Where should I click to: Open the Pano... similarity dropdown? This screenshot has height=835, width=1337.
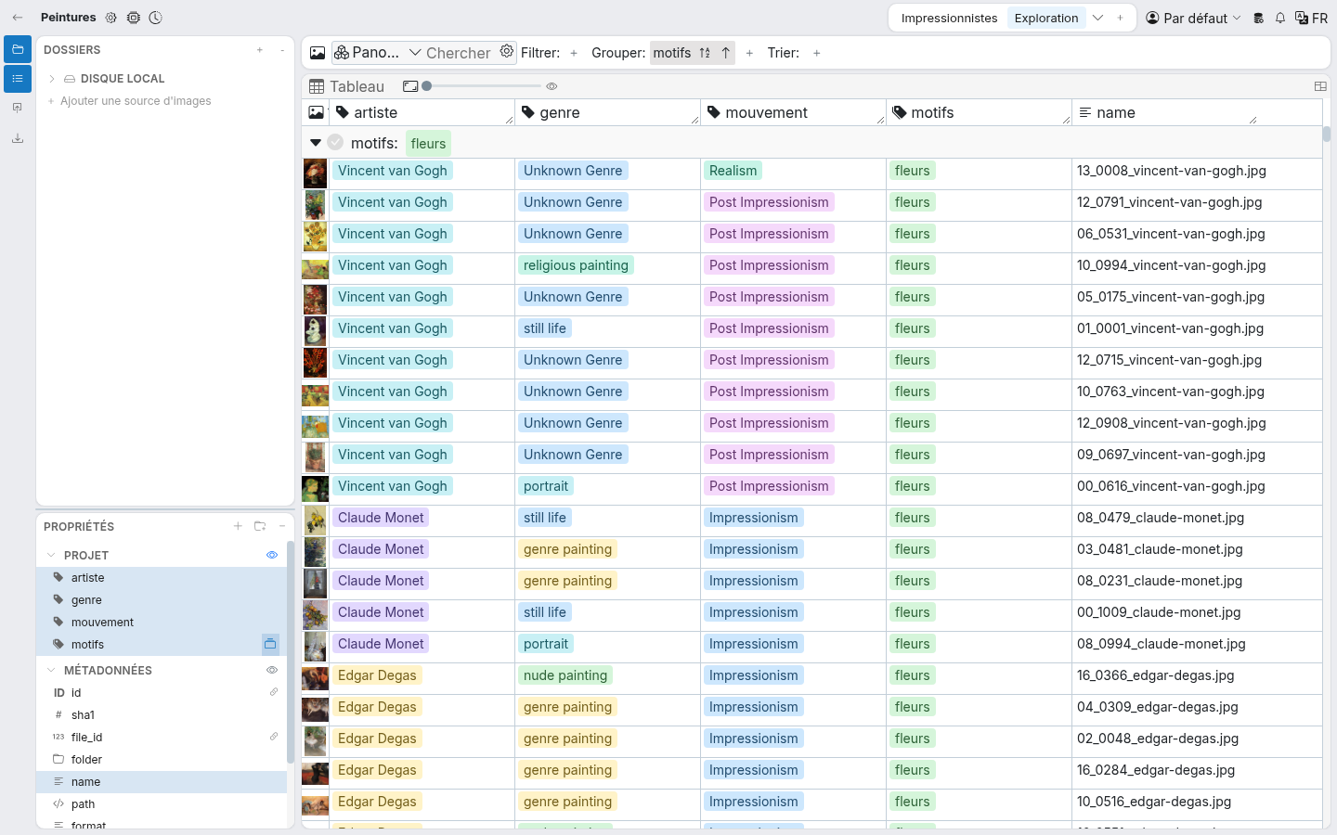click(x=377, y=53)
